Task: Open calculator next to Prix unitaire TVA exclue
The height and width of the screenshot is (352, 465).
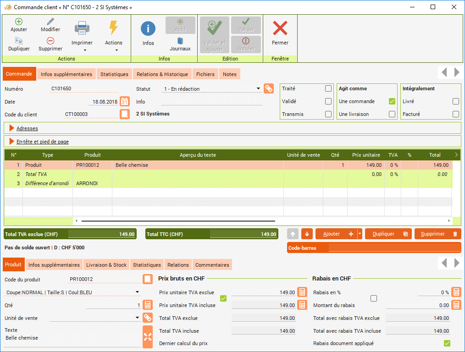Action: point(302,292)
